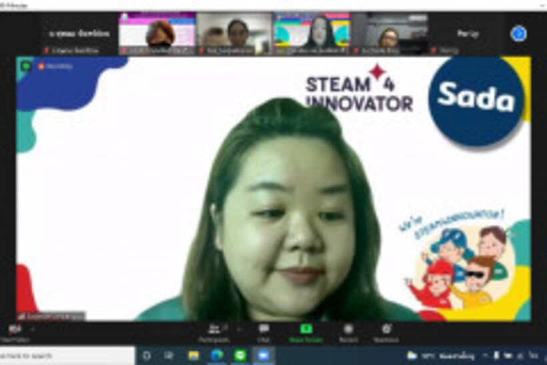Open Task View on the taskbar
Image resolution: width=547 pixels, height=365 pixels.
169,356
